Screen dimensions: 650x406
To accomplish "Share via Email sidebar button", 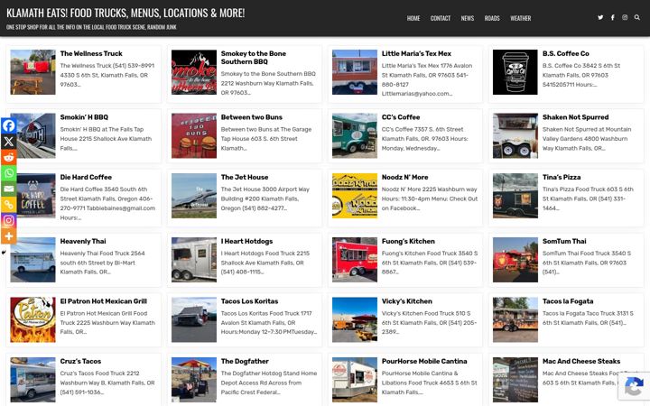I will 9,189.
